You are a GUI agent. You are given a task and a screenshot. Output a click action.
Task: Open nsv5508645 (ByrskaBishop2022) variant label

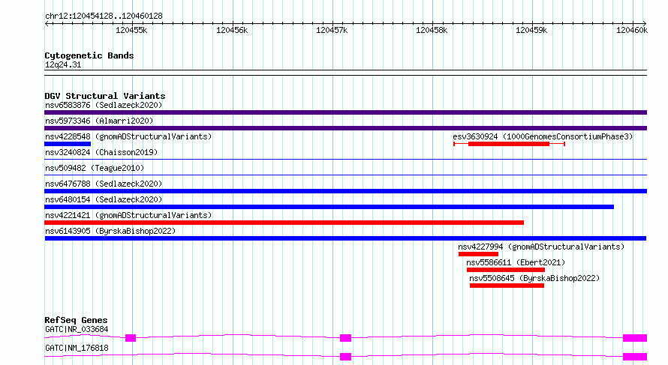534,278
